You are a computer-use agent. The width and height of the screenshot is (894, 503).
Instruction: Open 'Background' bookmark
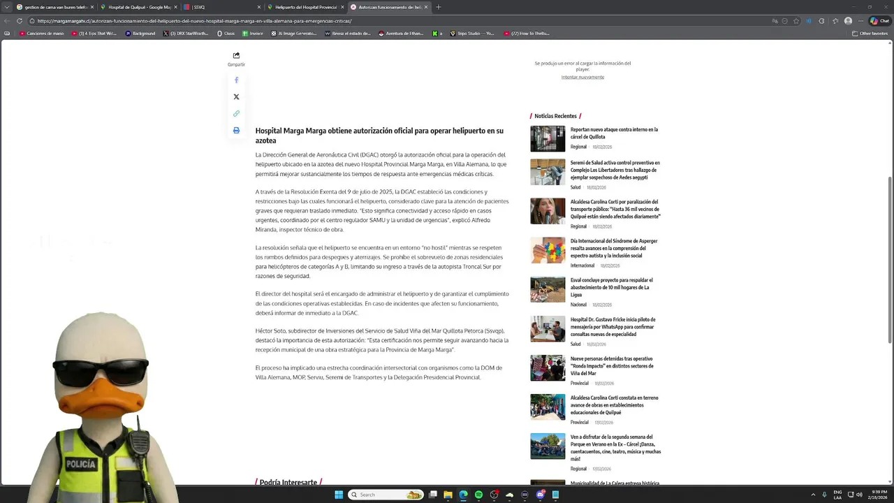140,34
